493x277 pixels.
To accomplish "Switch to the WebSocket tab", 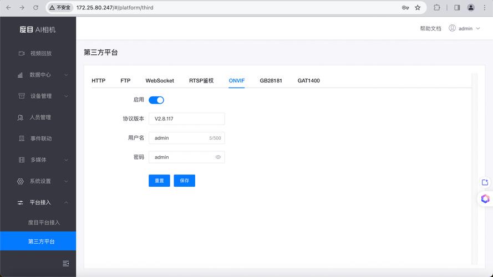I will pos(160,81).
